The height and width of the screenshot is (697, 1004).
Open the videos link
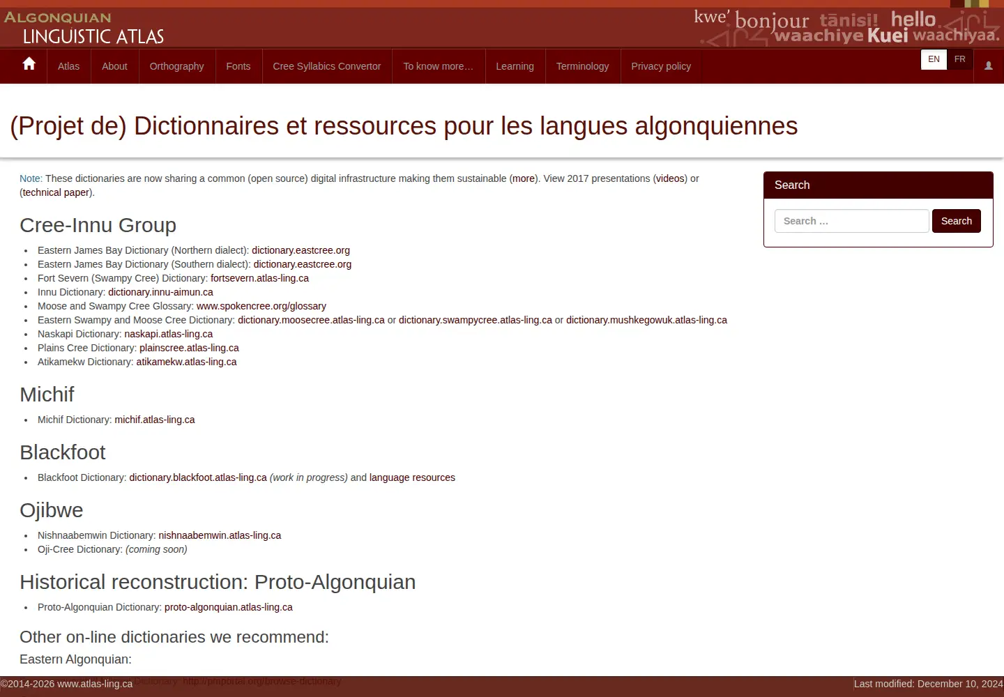[x=671, y=178]
